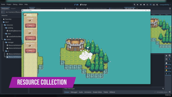Image resolution: width=172 pixels, height=97 pixels.
Task: Select the Import dock tab
Action: point(13,8)
